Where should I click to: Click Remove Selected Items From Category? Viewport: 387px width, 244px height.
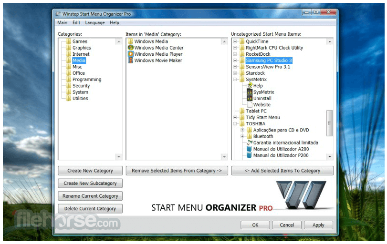tap(177, 171)
